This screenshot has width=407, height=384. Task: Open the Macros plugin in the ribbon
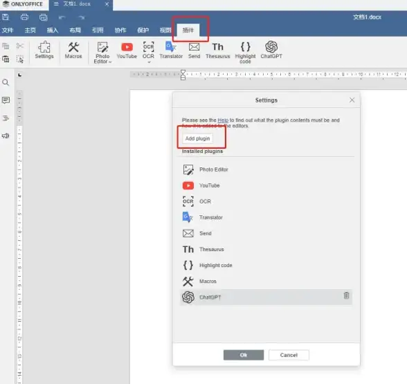point(73,51)
